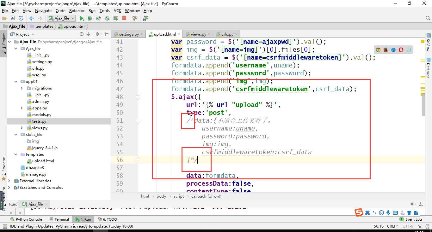The width and height of the screenshot is (432, 232).
Task: Open the Navigate menu
Action: (43, 10)
